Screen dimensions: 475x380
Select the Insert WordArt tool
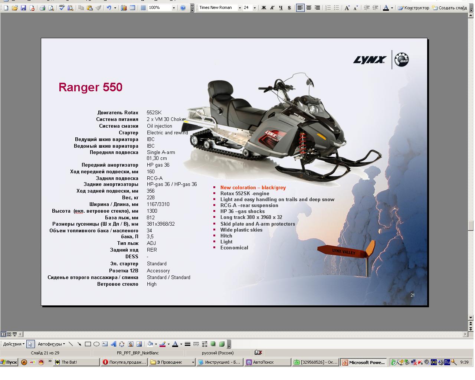[114, 344]
